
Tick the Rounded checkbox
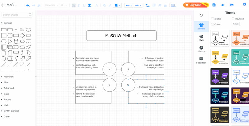coord(233,19)
